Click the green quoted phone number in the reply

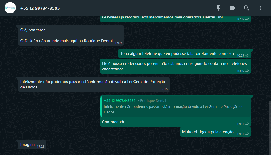tap(119, 100)
